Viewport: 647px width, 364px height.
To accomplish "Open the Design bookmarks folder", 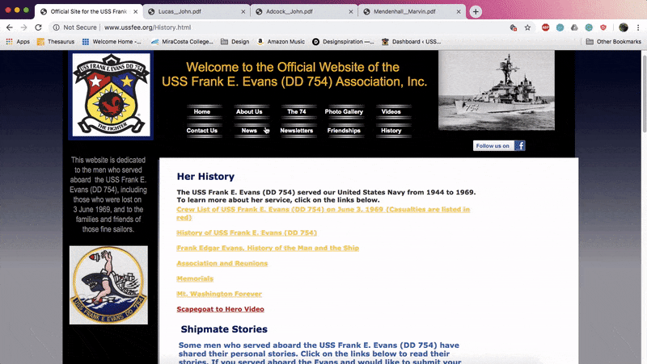I will click(235, 42).
